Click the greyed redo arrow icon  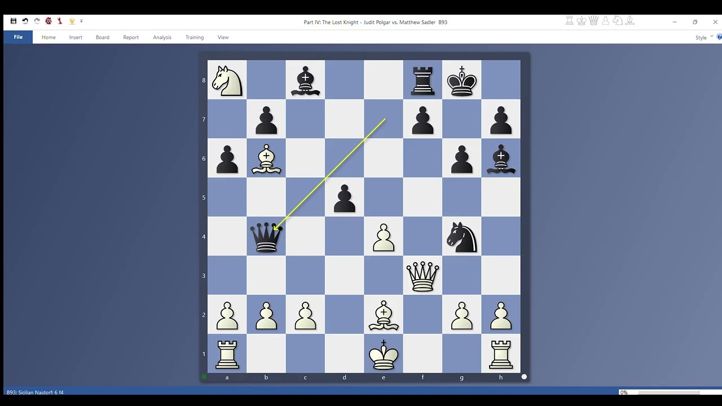(37, 21)
